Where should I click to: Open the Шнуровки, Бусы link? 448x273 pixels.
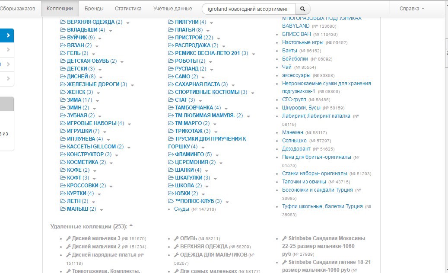301,108
